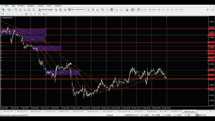This screenshot has height=121, width=215.
Task: Open the Profiles toolbar icon
Action: pos(9,10)
